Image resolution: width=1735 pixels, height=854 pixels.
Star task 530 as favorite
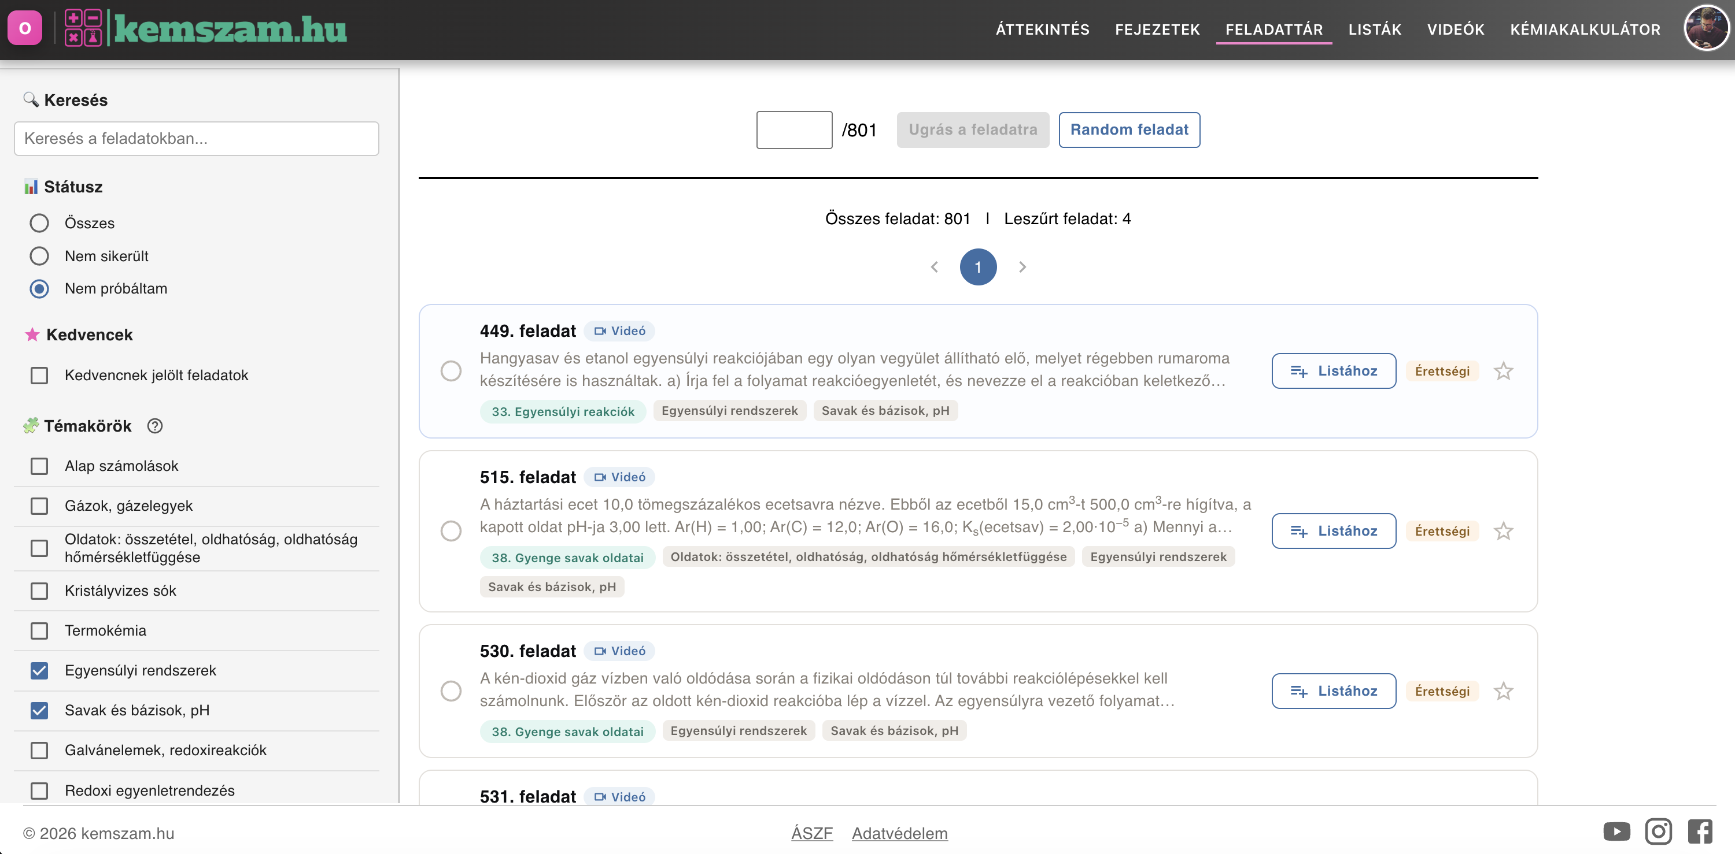coord(1503,691)
